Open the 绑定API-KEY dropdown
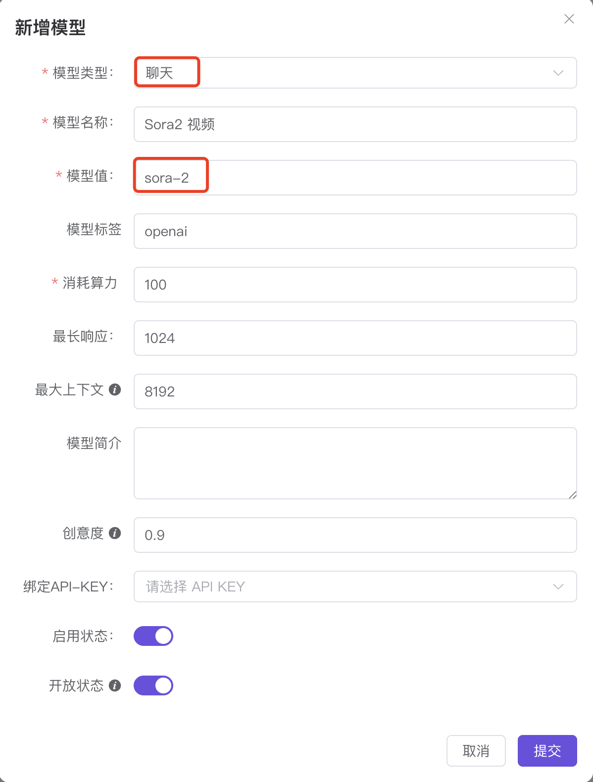Viewport: 593px width, 782px height. [x=355, y=586]
